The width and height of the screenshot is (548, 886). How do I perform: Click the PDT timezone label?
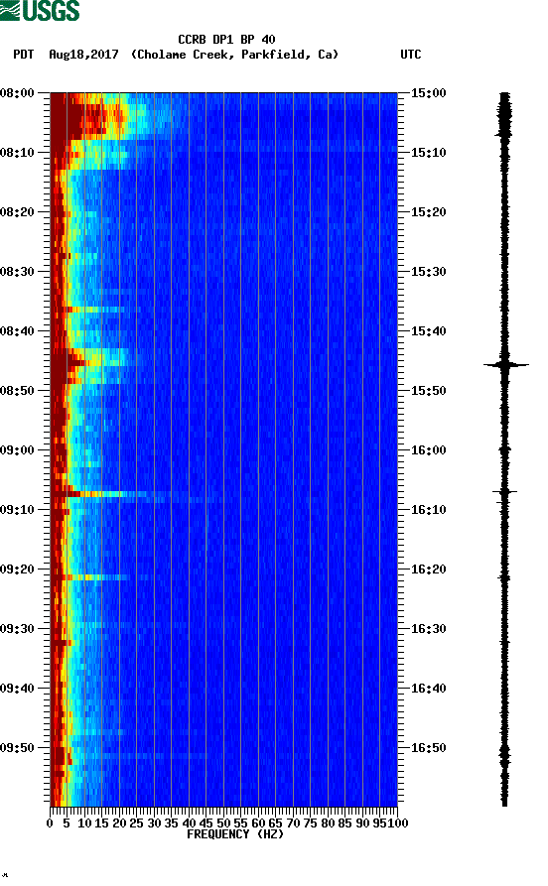point(23,55)
